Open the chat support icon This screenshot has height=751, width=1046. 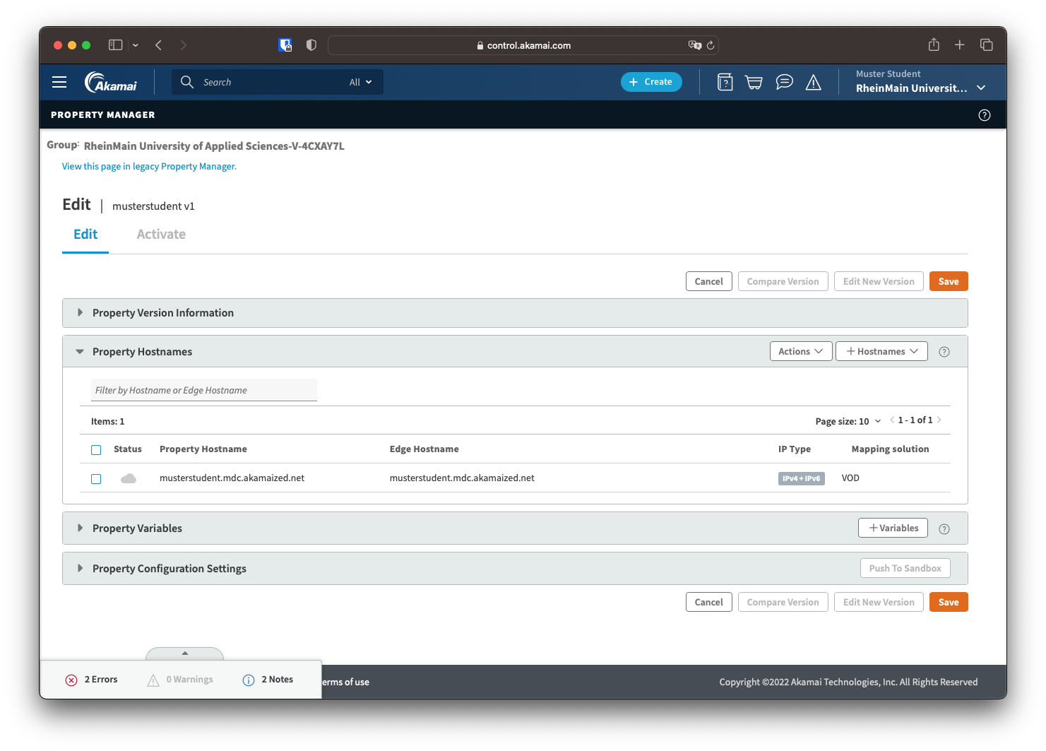[x=785, y=83]
